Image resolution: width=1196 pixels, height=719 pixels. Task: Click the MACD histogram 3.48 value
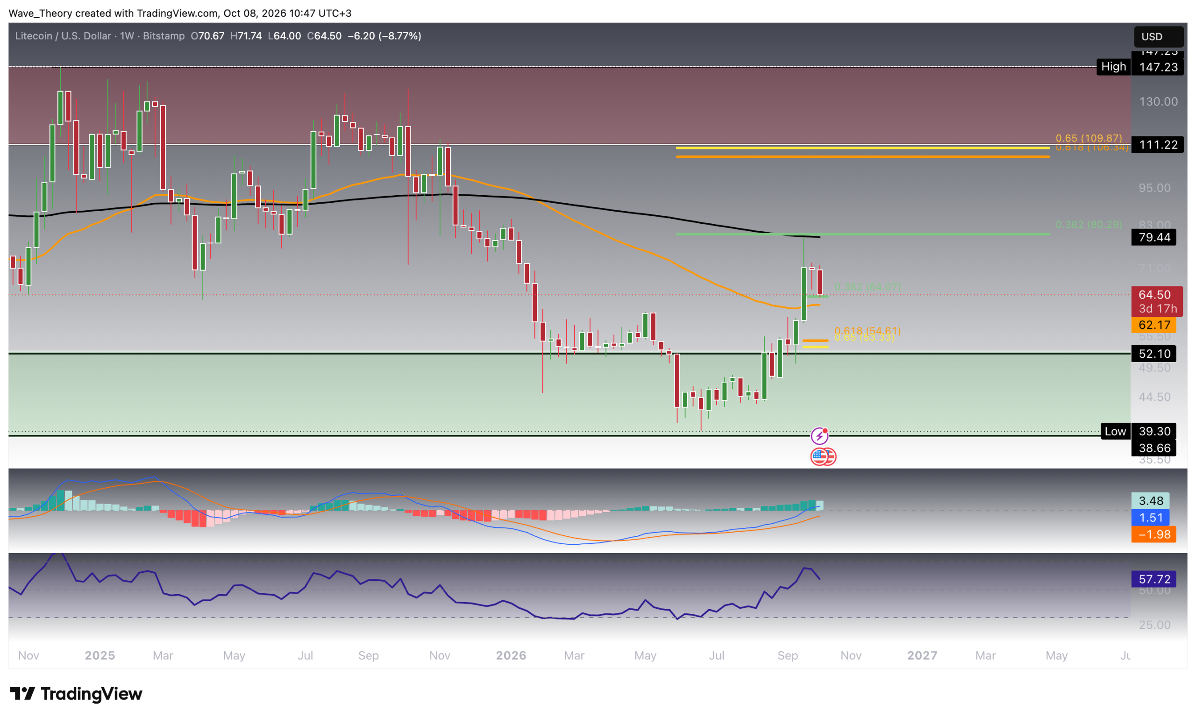(1151, 500)
